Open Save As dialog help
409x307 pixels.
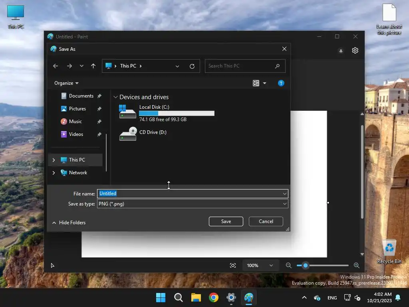281,83
